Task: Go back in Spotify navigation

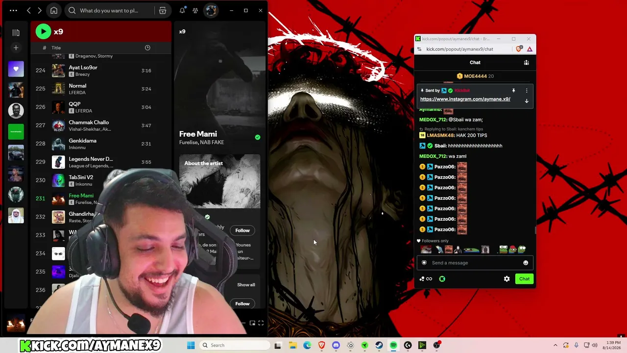Action: [x=29, y=10]
